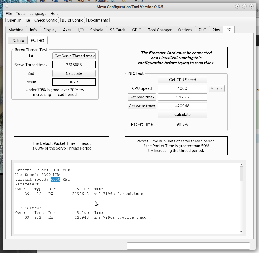The height and width of the screenshot is (253, 259).
Task: Switch to the Info tab
Action: click(33, 30)
